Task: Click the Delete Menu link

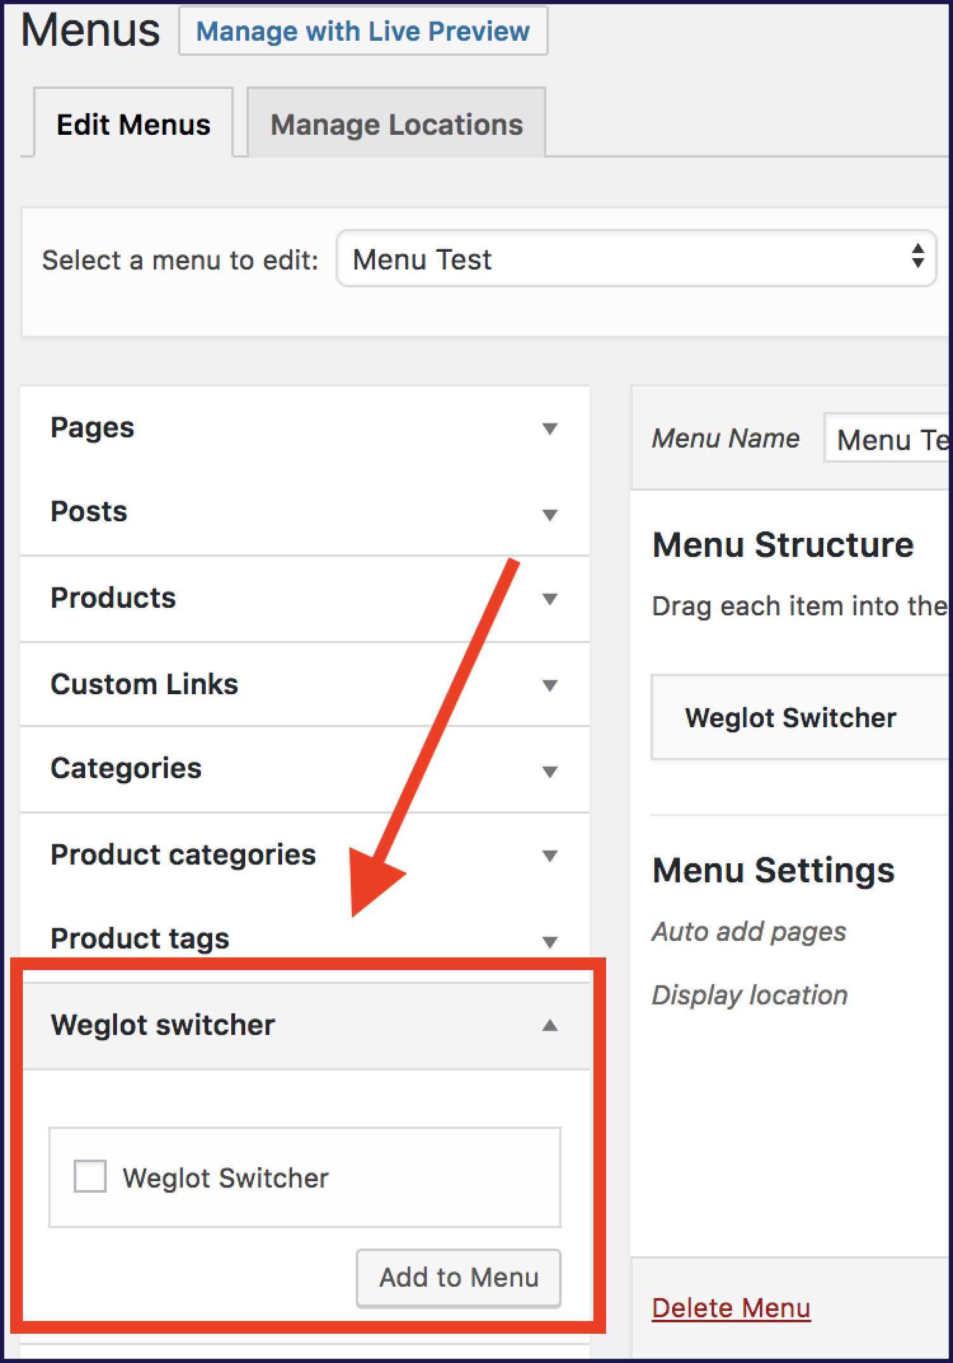Action: 731,1308
